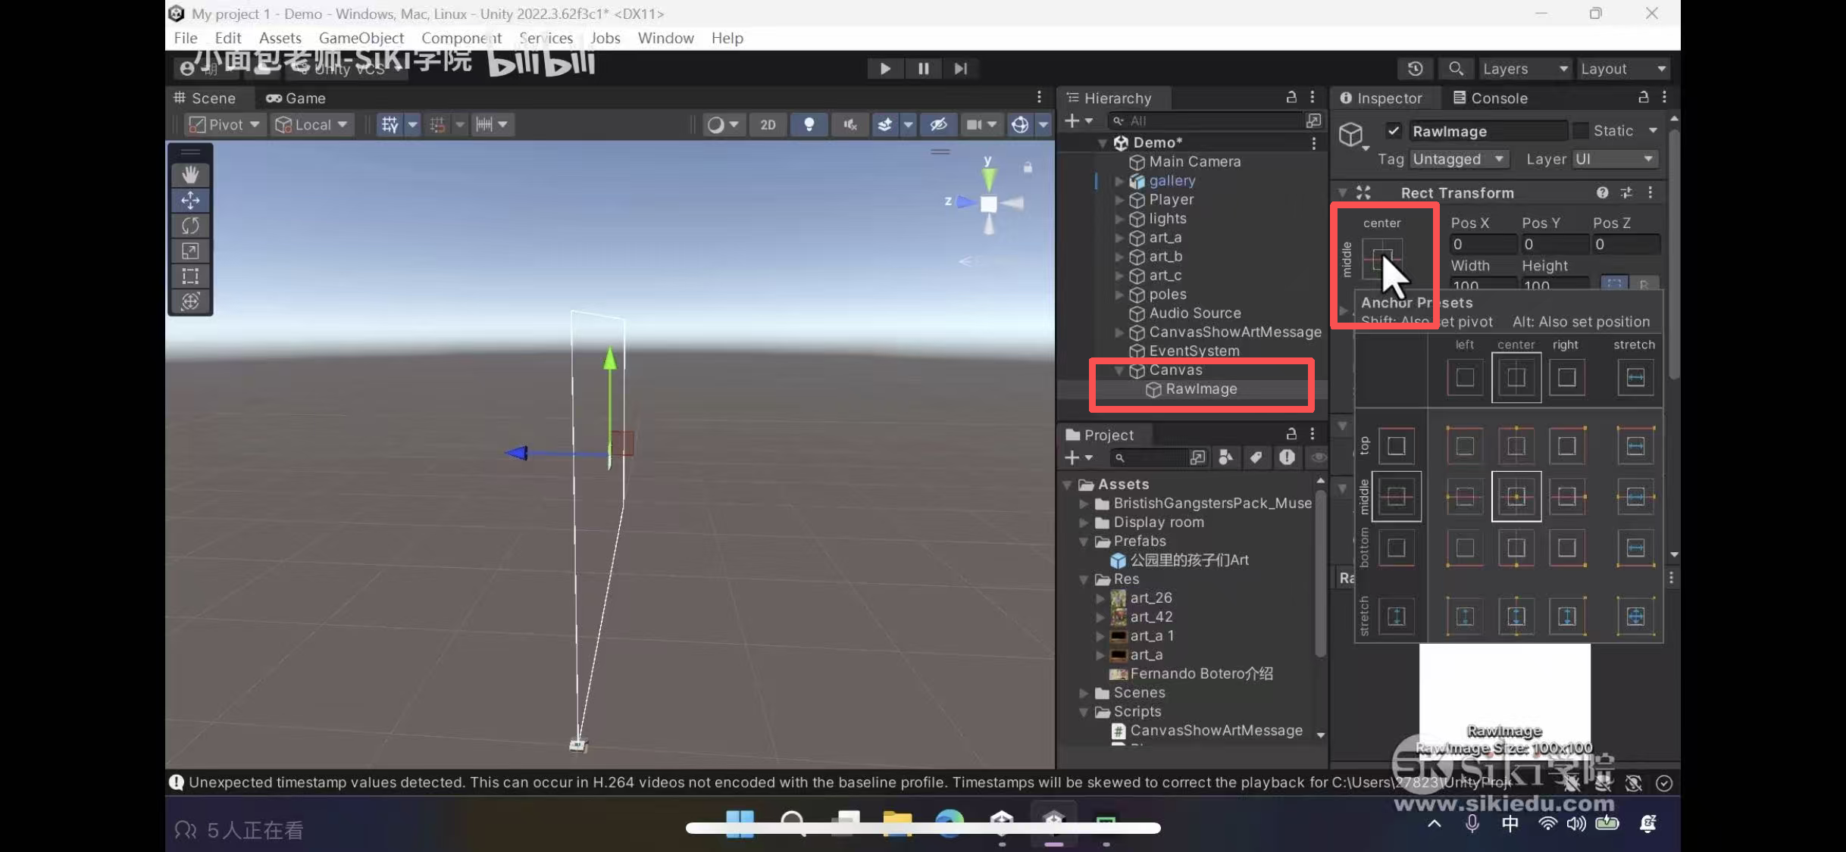Select the Move tool
The height and width of the screenshot is (852, 1846).
coord(190,200)
